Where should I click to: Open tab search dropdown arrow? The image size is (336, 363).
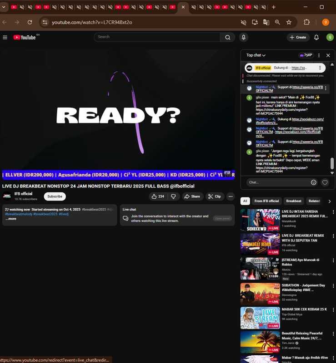coord(4,7)
